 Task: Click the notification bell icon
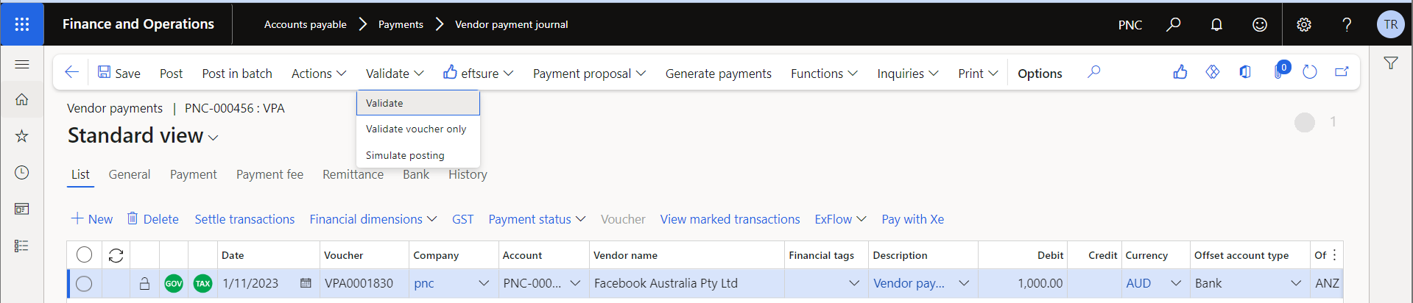pos(1216,24)
